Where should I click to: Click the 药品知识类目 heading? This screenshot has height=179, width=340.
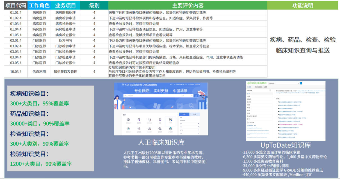pyautogui.click(x=29, y=114)
